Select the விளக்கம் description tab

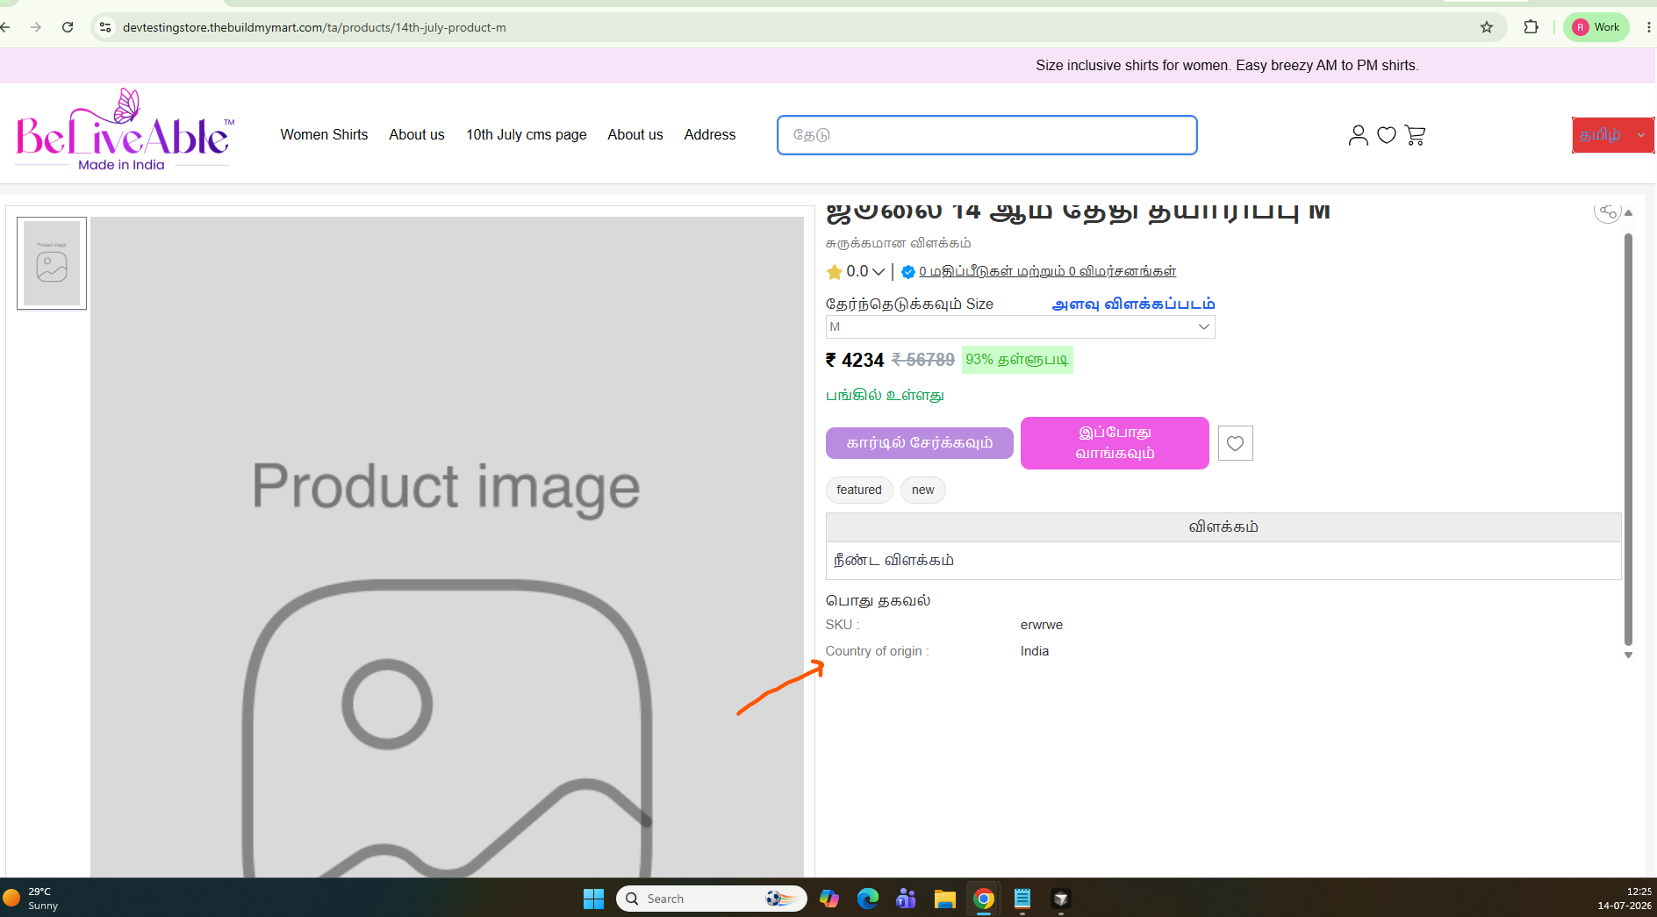click(x=1223, y=527)
